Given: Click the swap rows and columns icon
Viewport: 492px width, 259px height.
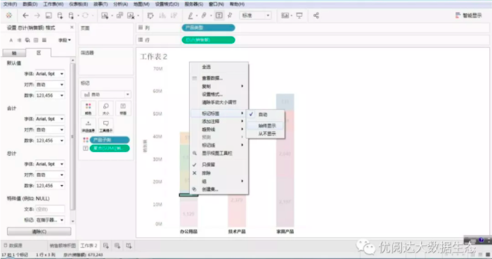Looking at the screenshot, I should pos(150,15).
